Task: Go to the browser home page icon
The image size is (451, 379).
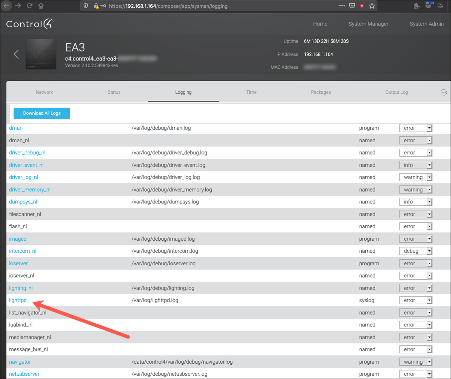Action: (x=41, y=6)
